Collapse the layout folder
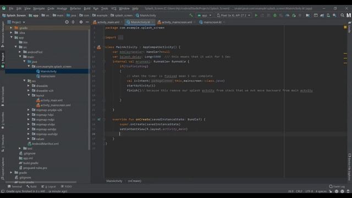Screen dimensions: 352x198 click(x=29, y=95)
